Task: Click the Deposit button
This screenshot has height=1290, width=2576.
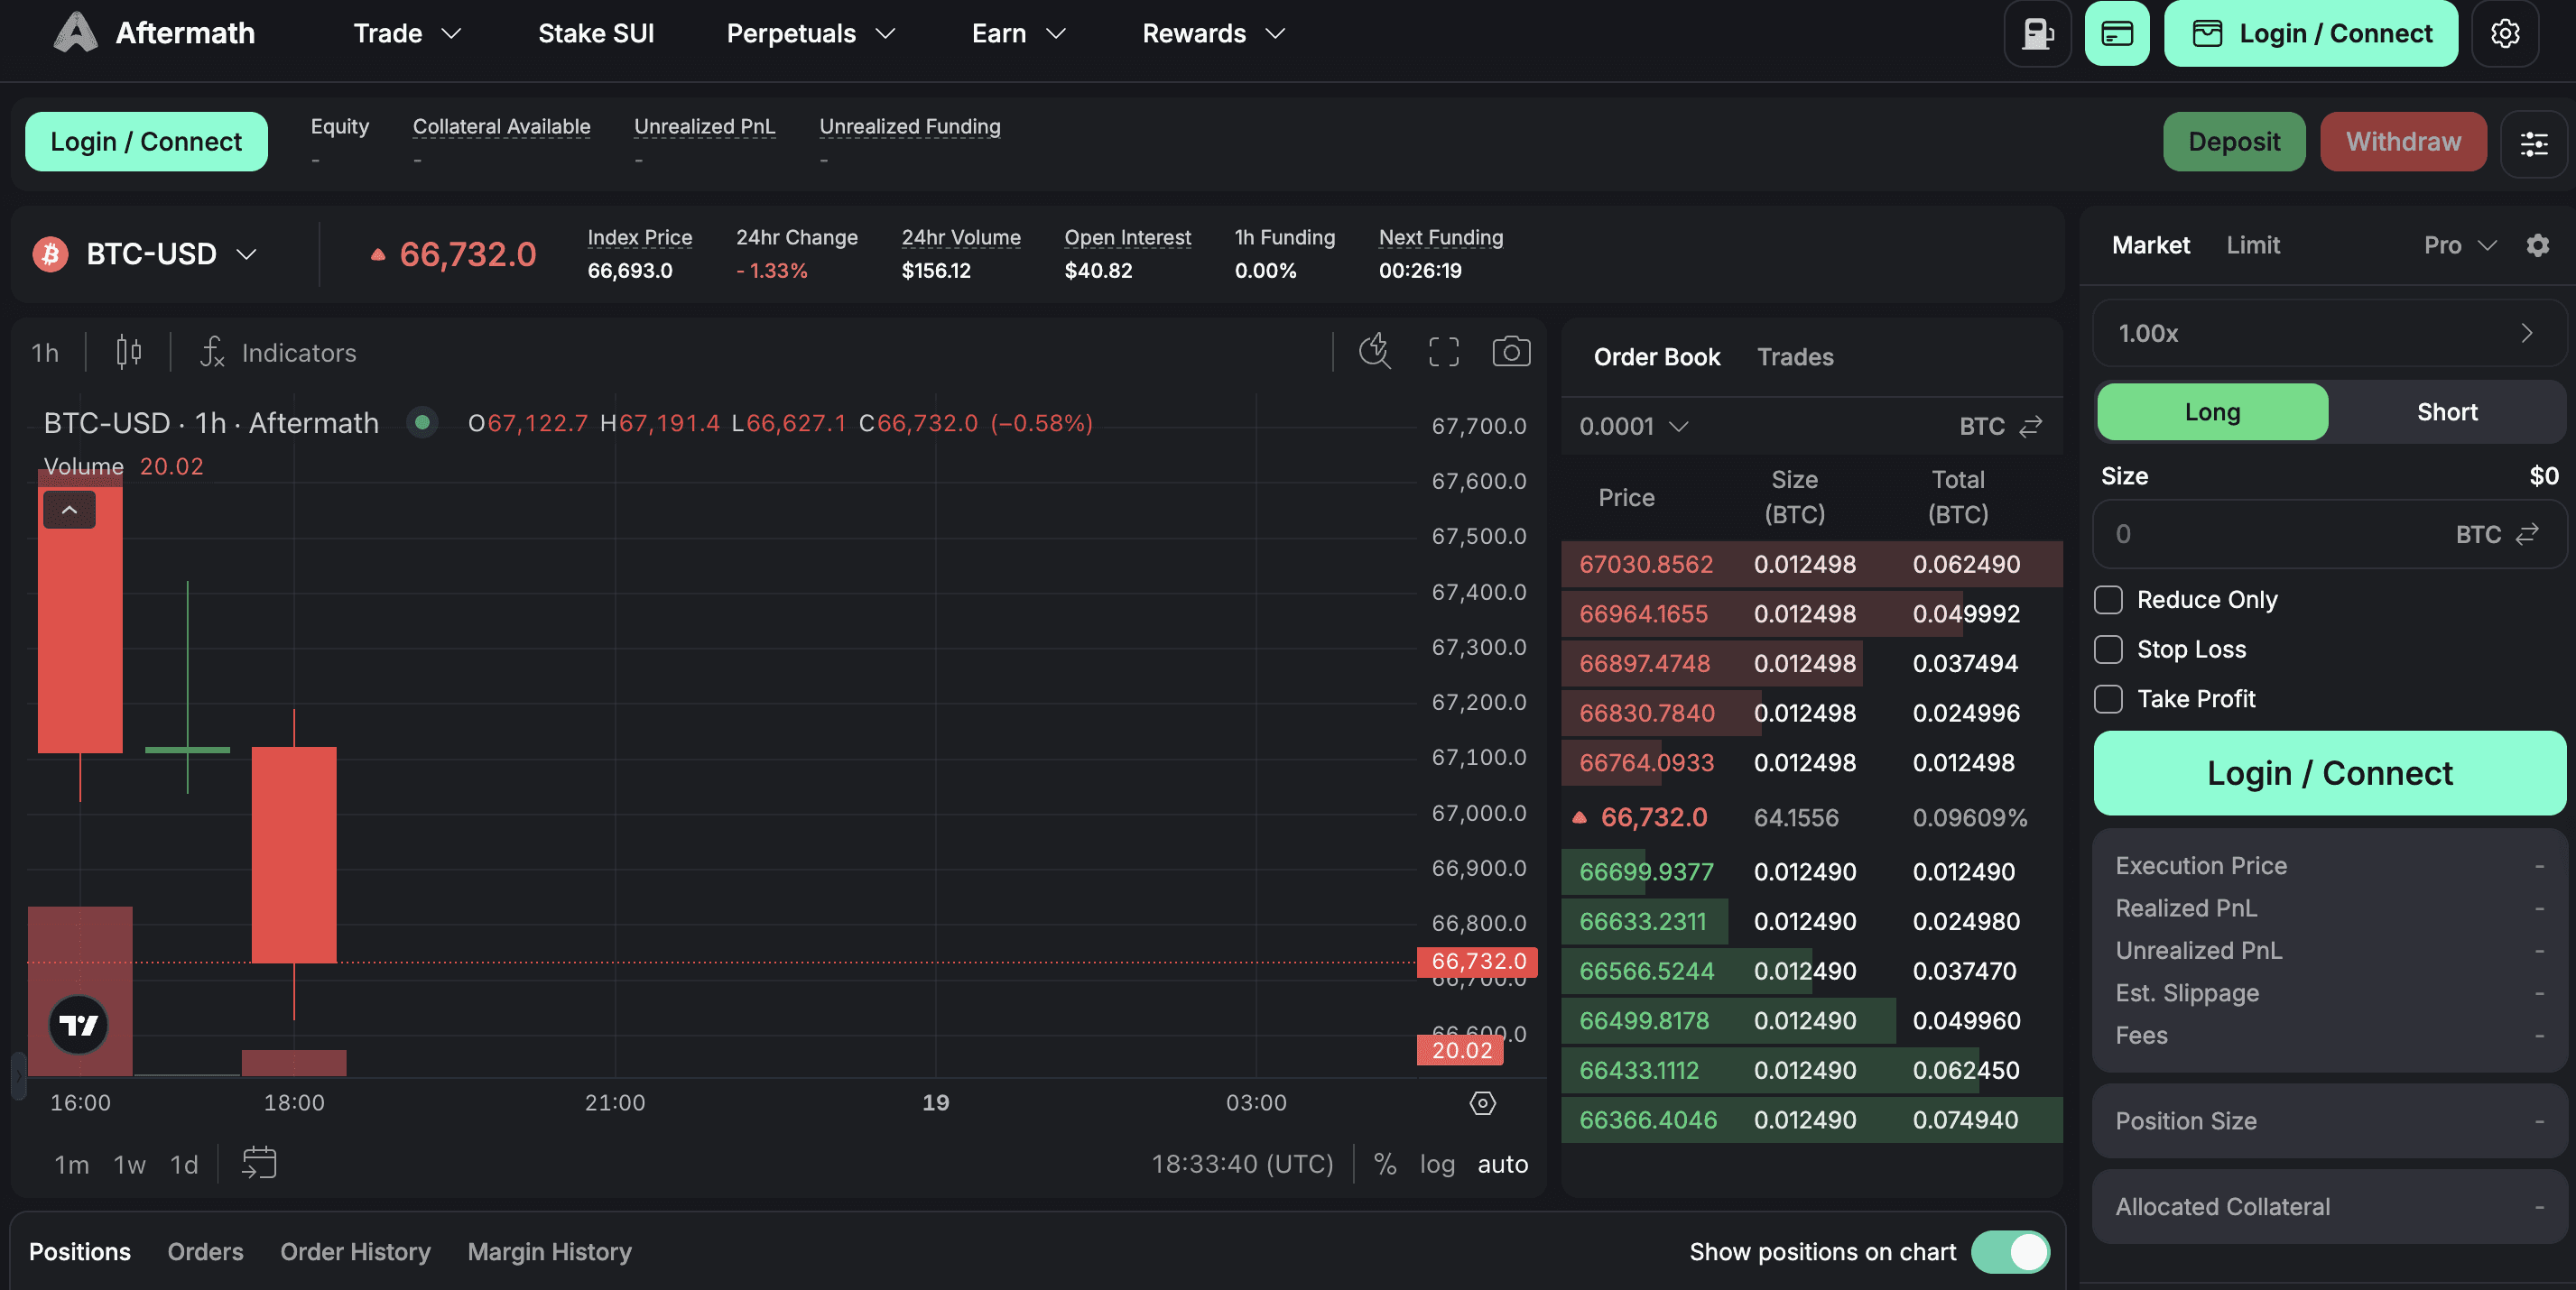Action: coord(2233,143)
